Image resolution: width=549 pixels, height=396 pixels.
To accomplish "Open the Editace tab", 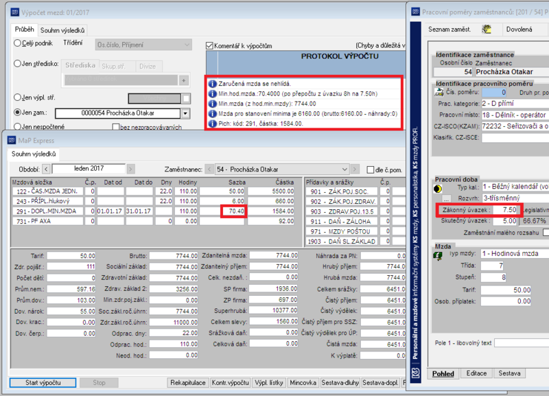I will pos(476,373).
